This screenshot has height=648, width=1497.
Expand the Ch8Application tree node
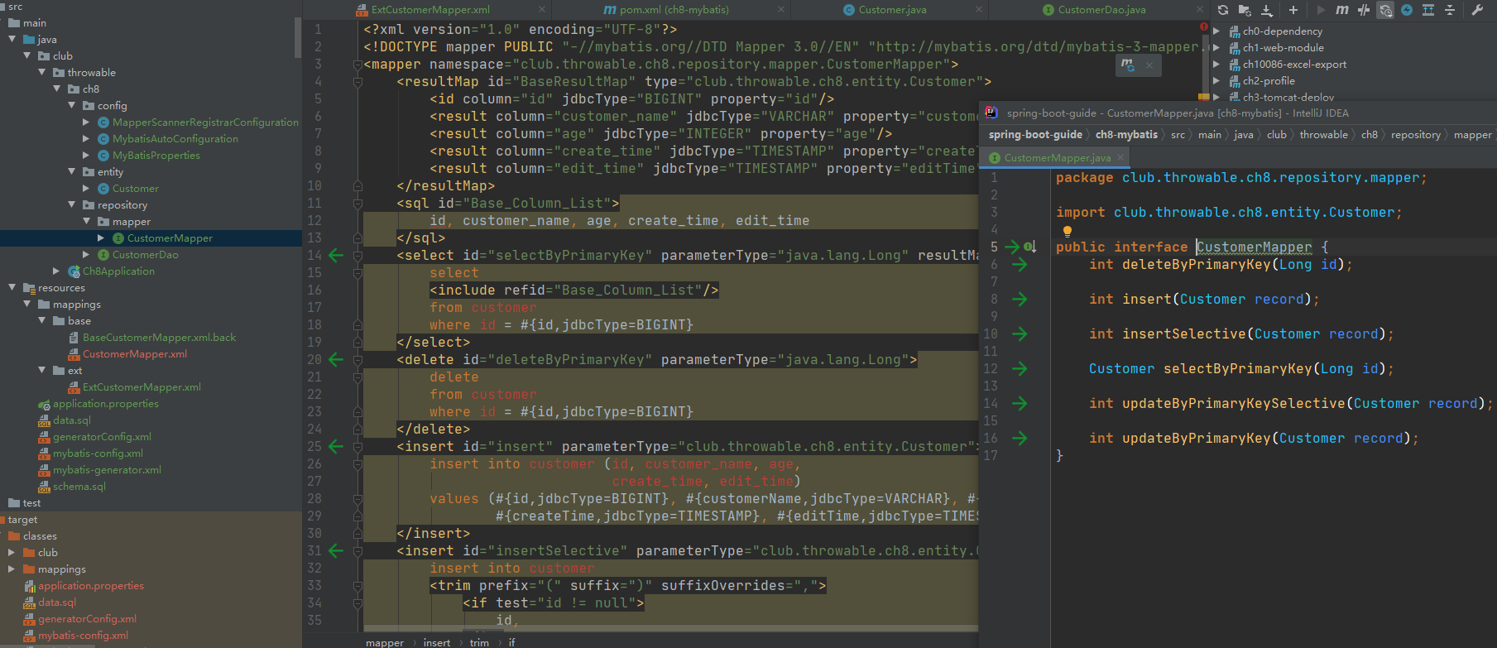pyautogui.click(x=56, y=271)
